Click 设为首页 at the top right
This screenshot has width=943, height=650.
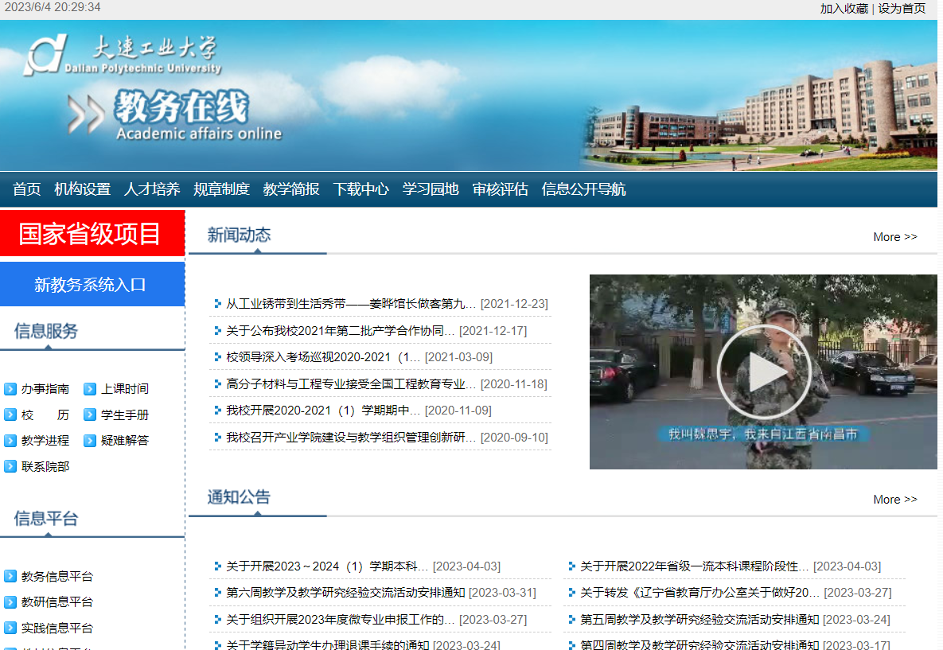(901, 9)
